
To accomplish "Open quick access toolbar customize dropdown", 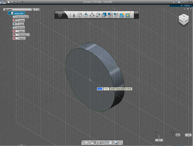I will coord(22,2).
